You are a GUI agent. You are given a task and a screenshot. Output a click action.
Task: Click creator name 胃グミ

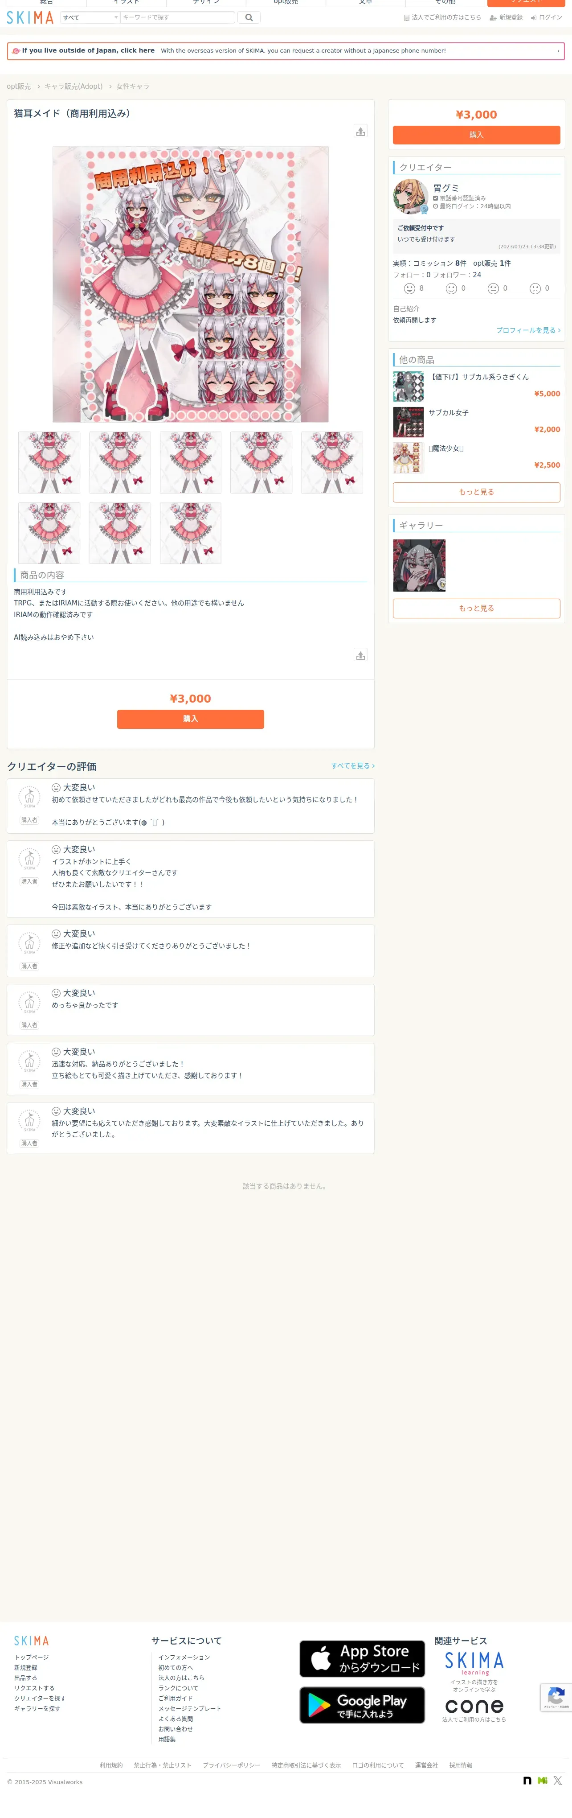coord(446,188)
